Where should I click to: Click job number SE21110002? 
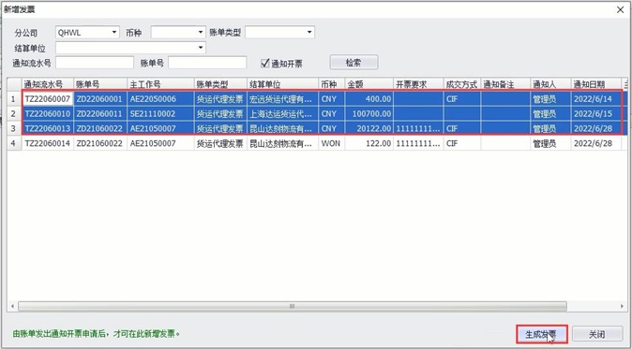(160, 114)
